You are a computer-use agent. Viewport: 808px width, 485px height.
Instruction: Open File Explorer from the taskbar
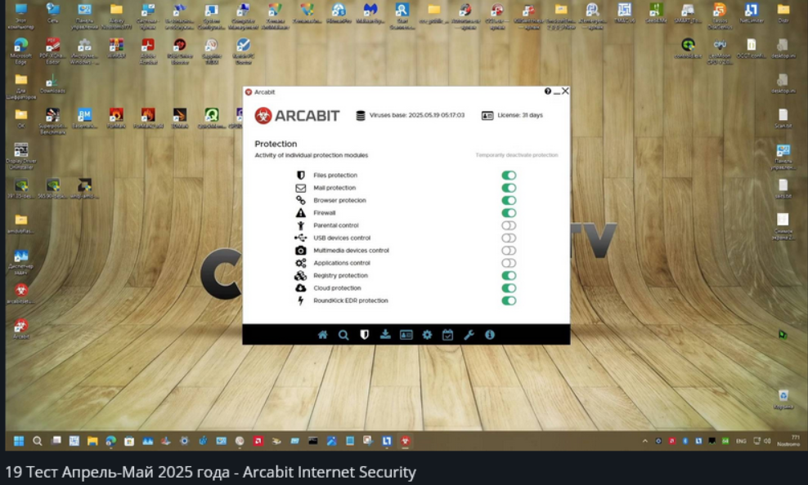pyautogui.click(x=92, y=441)
